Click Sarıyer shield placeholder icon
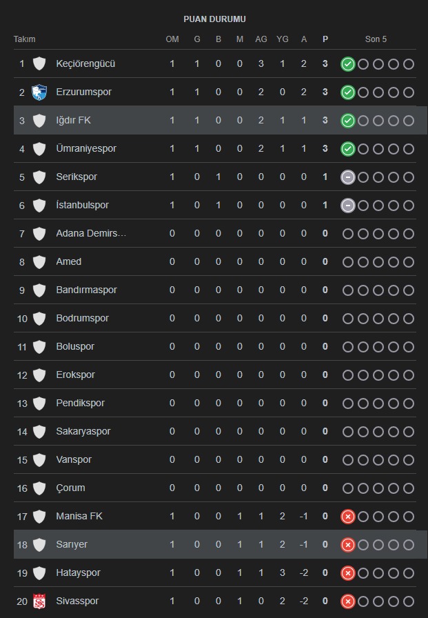The height and width of the screenshot is (618, 428). point(39,545)
